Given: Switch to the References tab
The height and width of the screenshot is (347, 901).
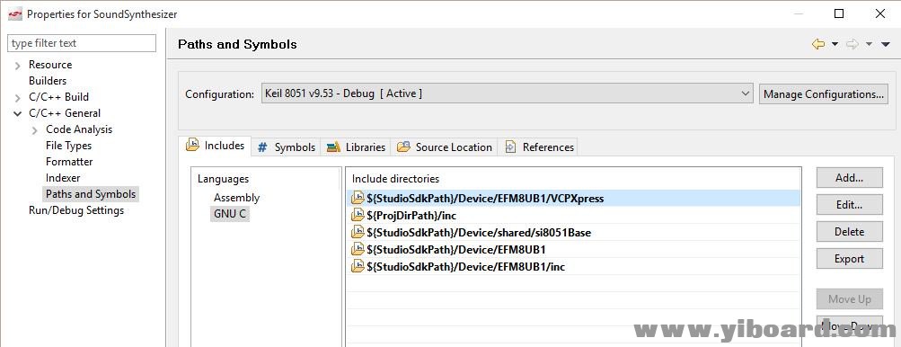Looking at the screenshot, I should coord(538,147).
